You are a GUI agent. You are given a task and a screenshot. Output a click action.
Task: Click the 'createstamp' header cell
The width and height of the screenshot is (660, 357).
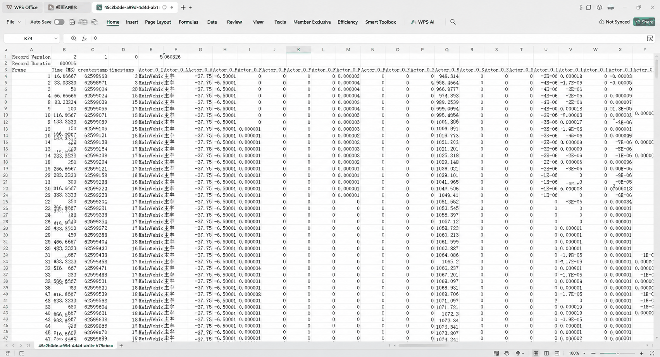click(93, 70)
